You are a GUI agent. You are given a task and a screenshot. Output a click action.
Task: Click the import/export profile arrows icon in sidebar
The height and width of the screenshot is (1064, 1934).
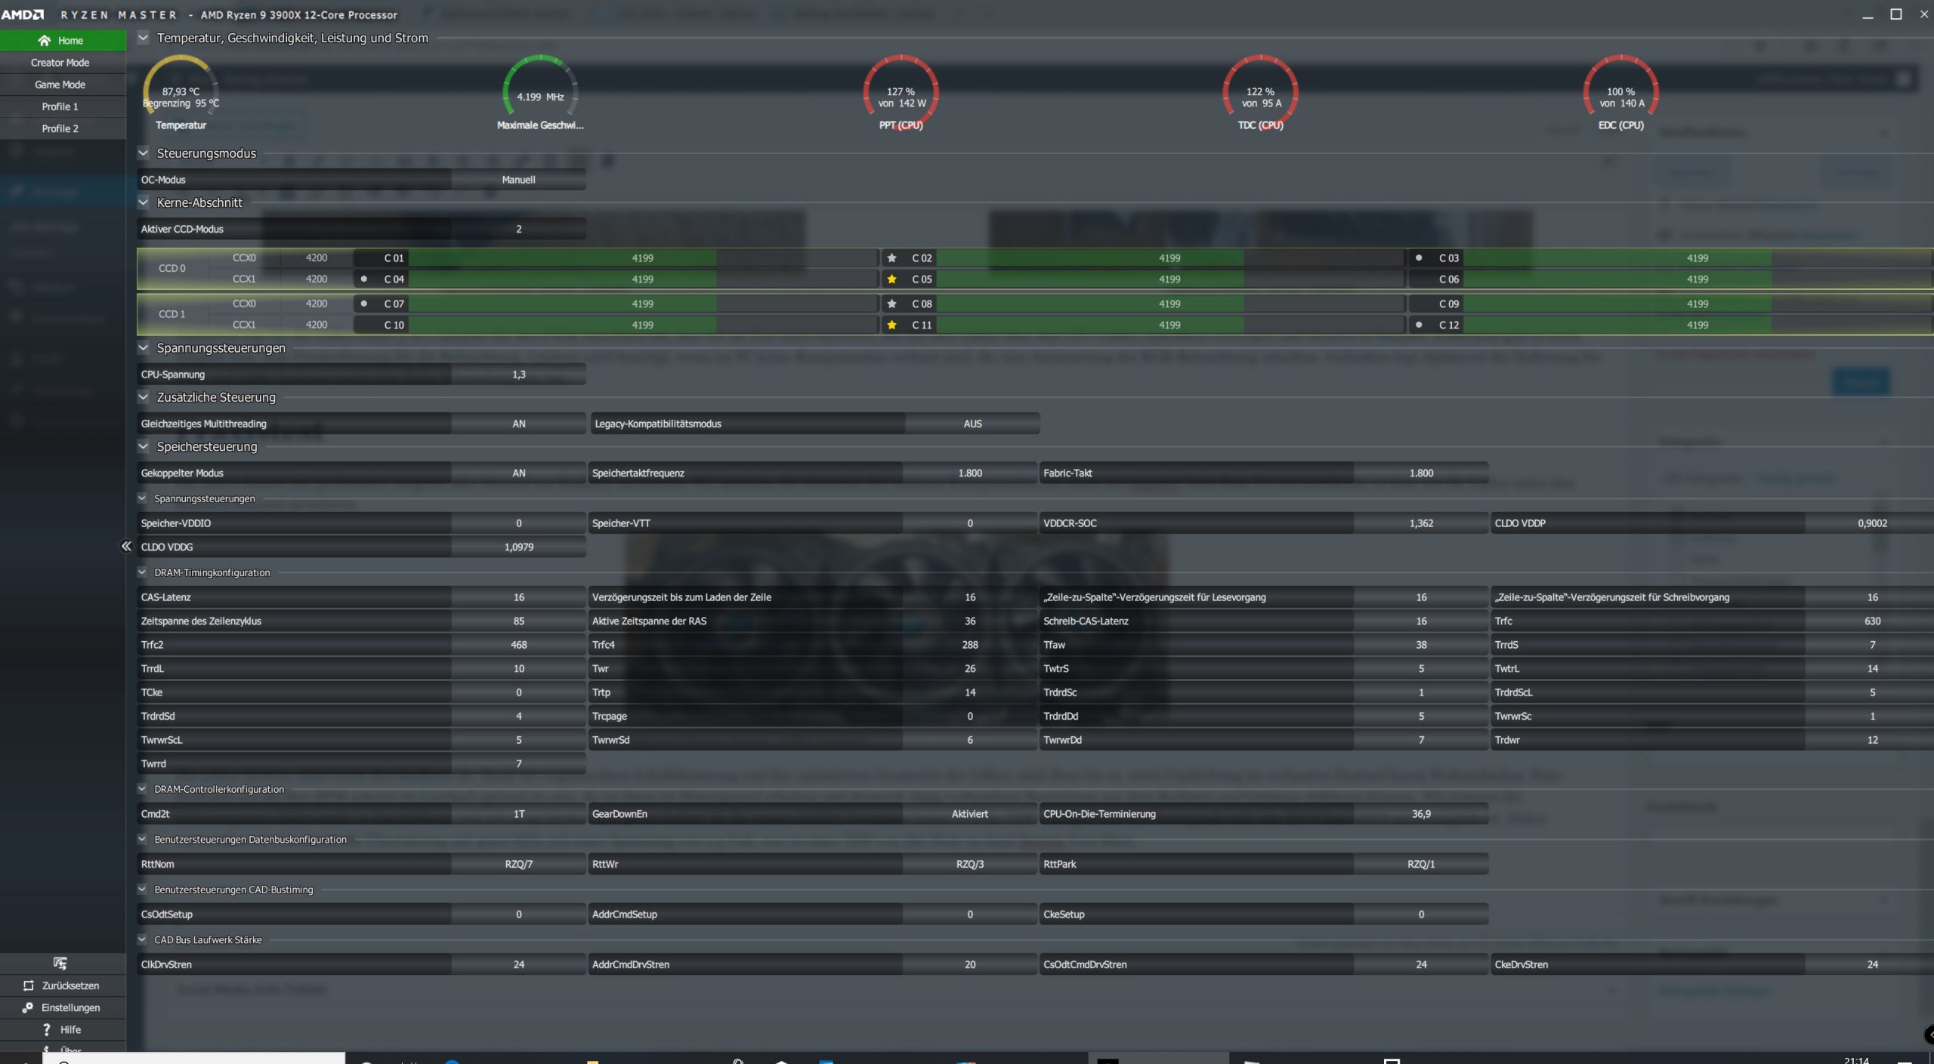click(60, 963)
